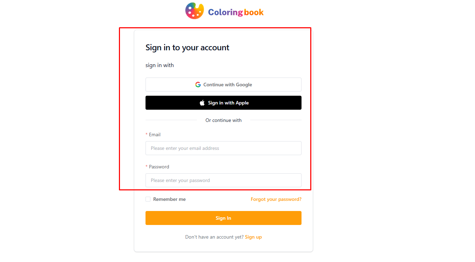Click the Apple logo icon

(202, 103)
